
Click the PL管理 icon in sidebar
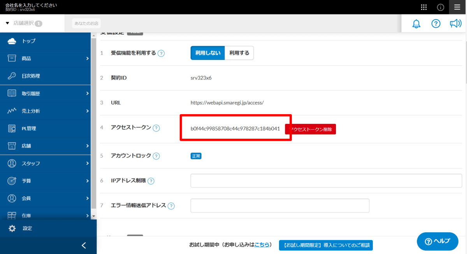pos(12,128)
